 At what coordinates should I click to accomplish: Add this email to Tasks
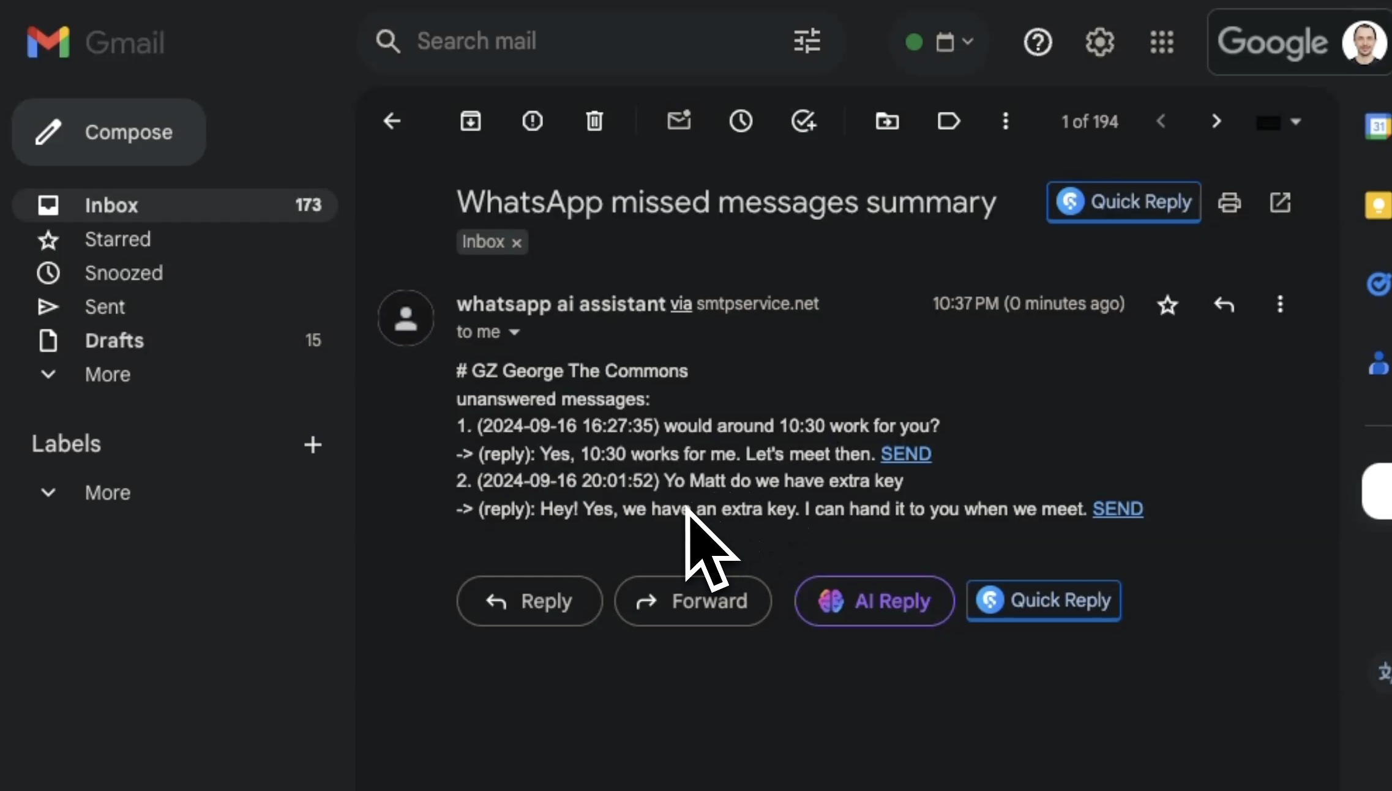[x=803, y=121]
